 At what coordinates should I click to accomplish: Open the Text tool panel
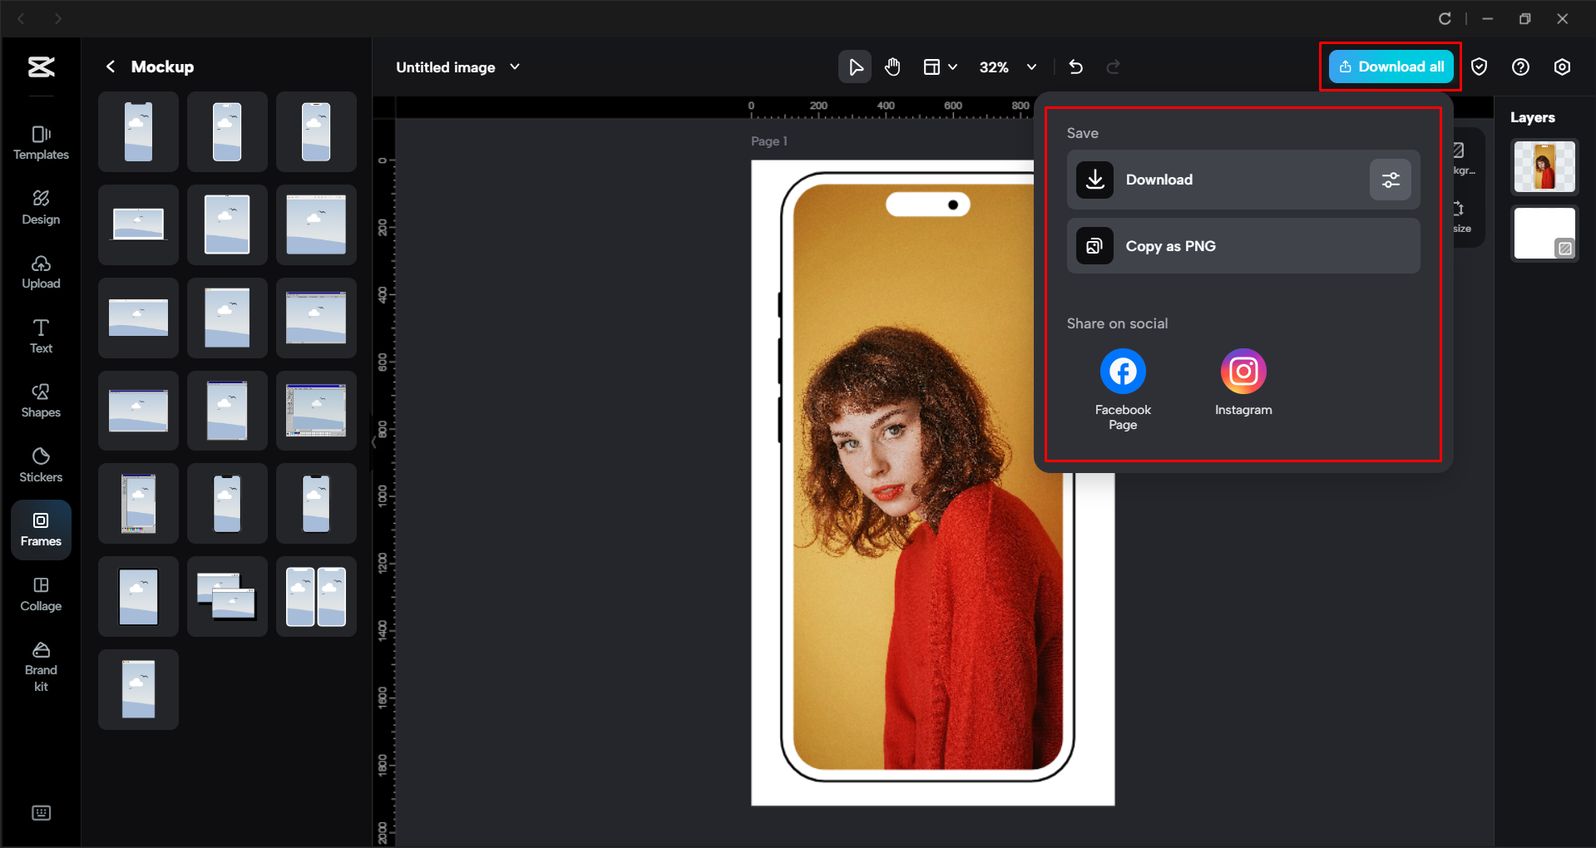coord(41,336)
